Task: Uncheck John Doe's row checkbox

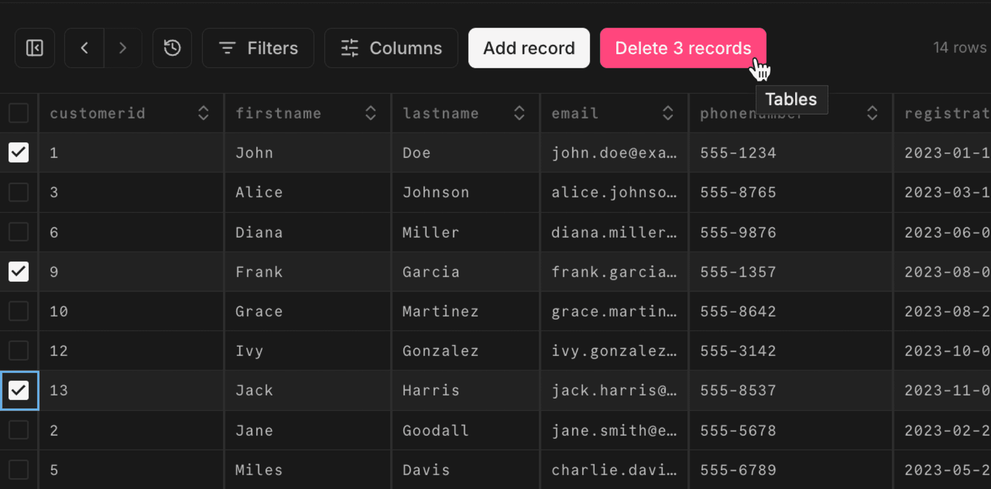Action: [x=19, y=153]
